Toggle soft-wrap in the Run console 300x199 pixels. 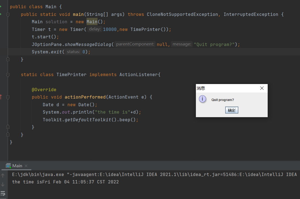coord(3,194)
